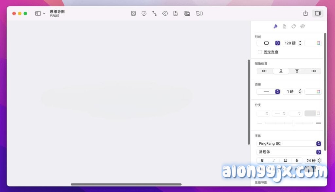Enable the 固定宽度 checkbox
Viewport: 335px width, 192px height.
[260, 52]
